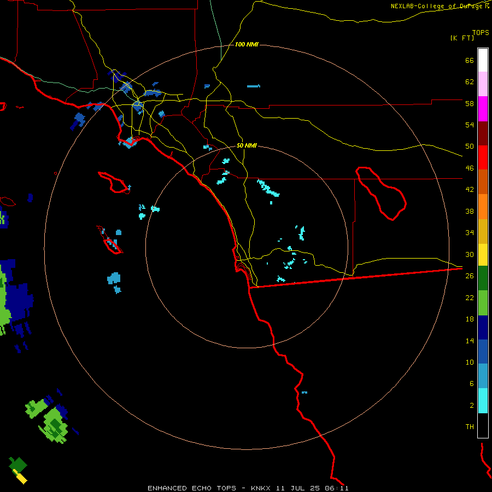Click the black TH threshold swatch
The height and width of the screenshot is (492, 492).
483,425
